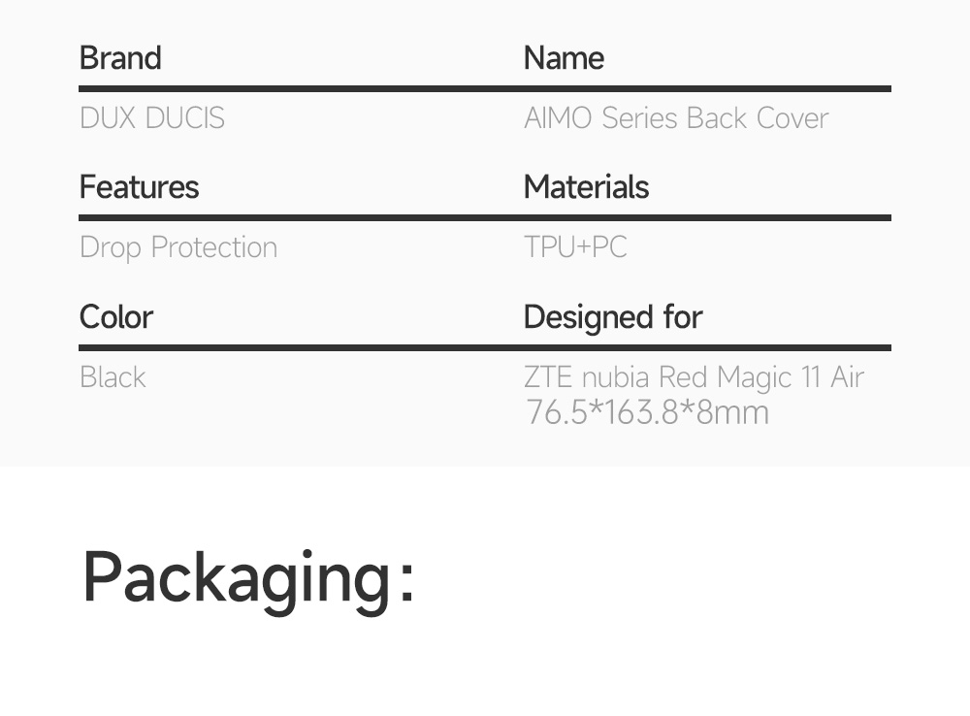Viewport: 970px width, 716px height.
Task: Select the Drop Protection value
Action: click(x=178, y=247)
